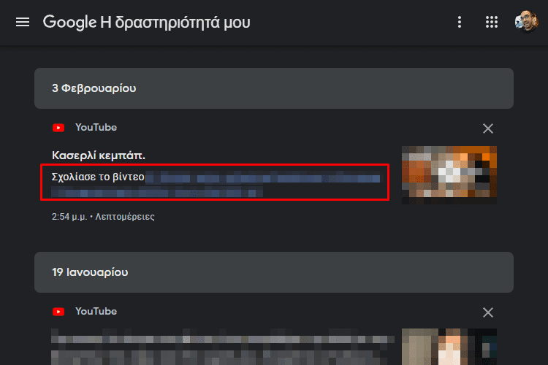Click the 3 Φεβρουαρίου date header
Image resolution: width=548 pixels, height=365 pixels.
coord(274,88)
